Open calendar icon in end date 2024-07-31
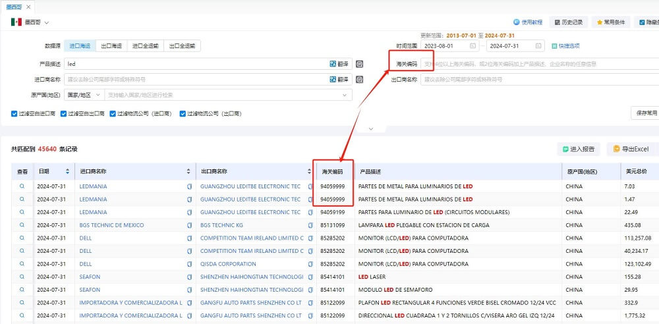This screenshot has height=324, width=659. coord(538,46)
